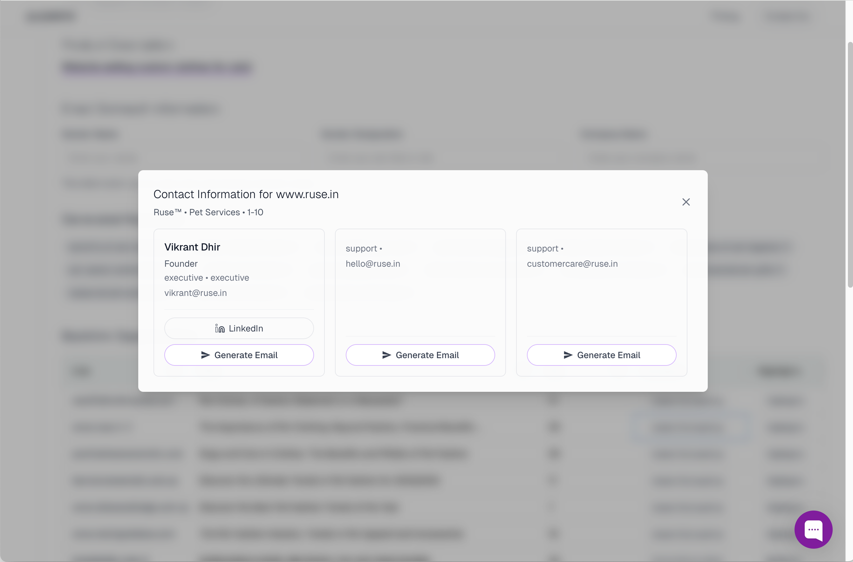The image size is (853, 562).
Task: Click the customercare@ruse.in email text
Action: click(x=572, y=264)
